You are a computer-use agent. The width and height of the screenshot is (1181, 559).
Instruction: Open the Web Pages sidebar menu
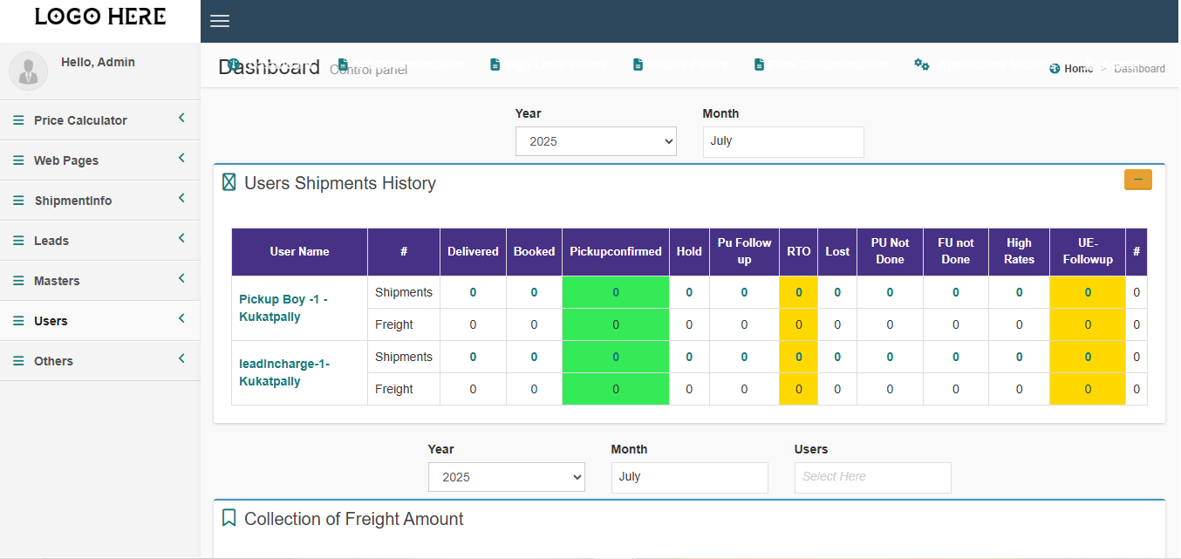click(x=66, y=160)
